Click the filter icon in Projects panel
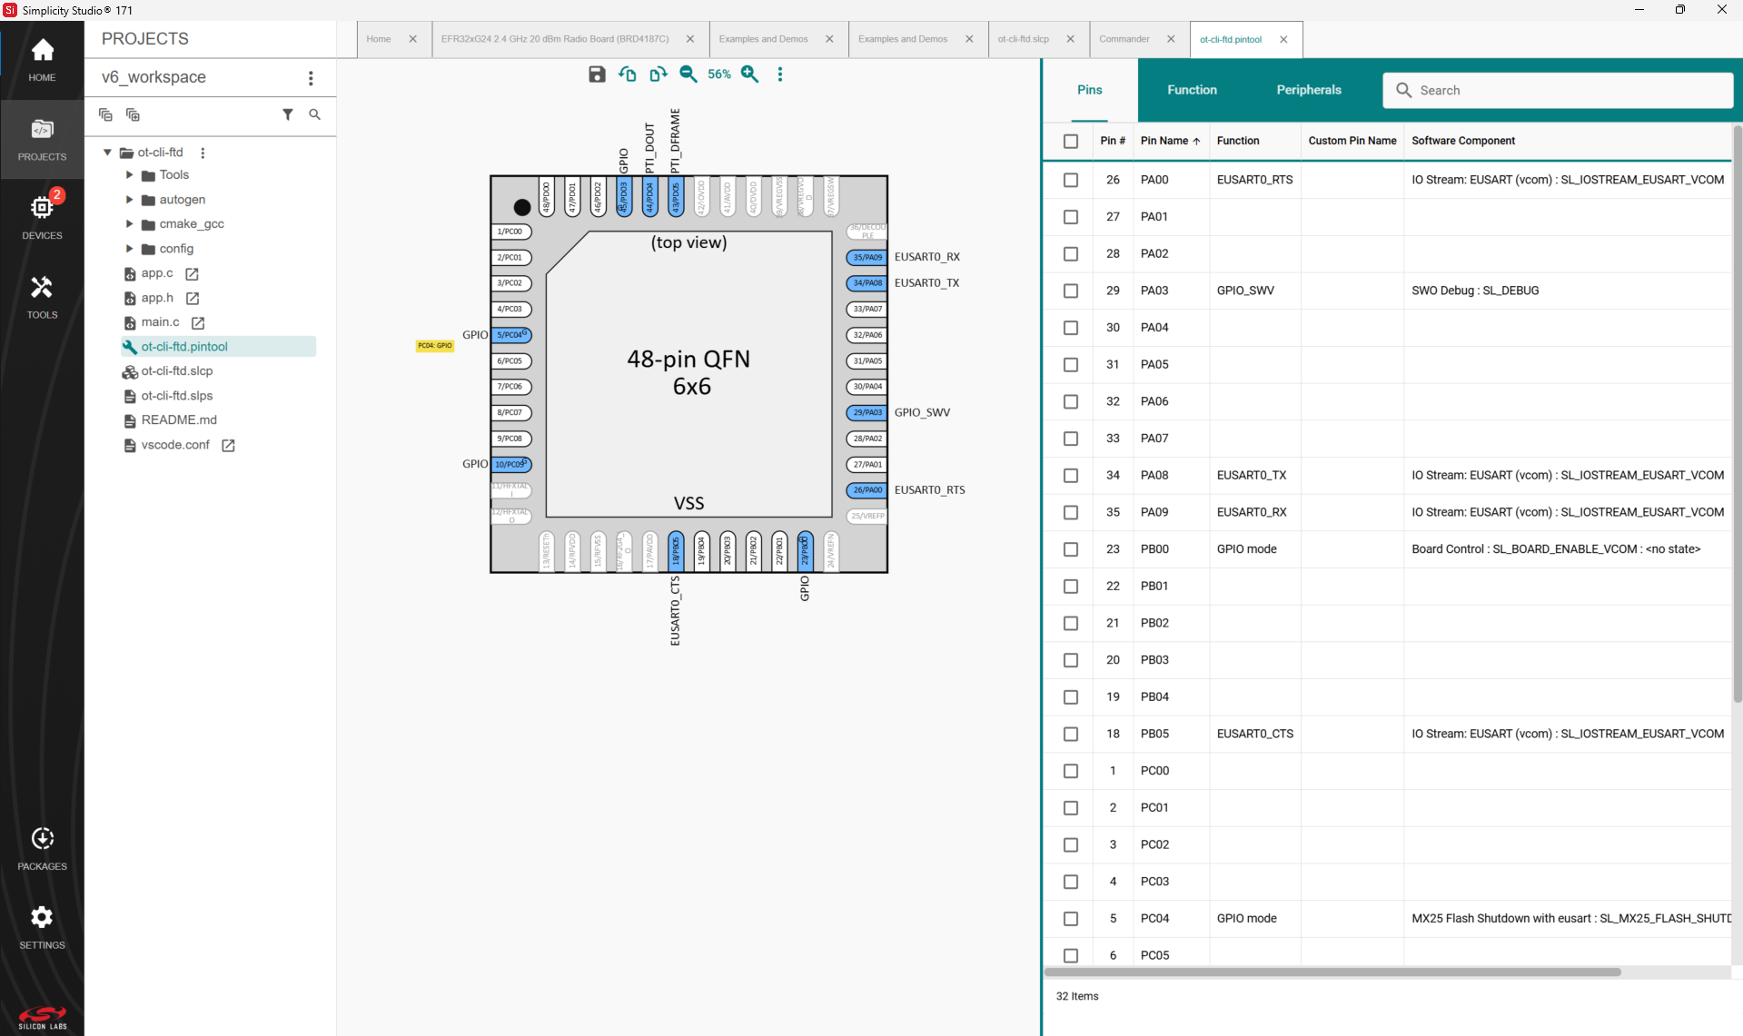1743x1036 pixels. pyautogui.click(x=287, y=114)
